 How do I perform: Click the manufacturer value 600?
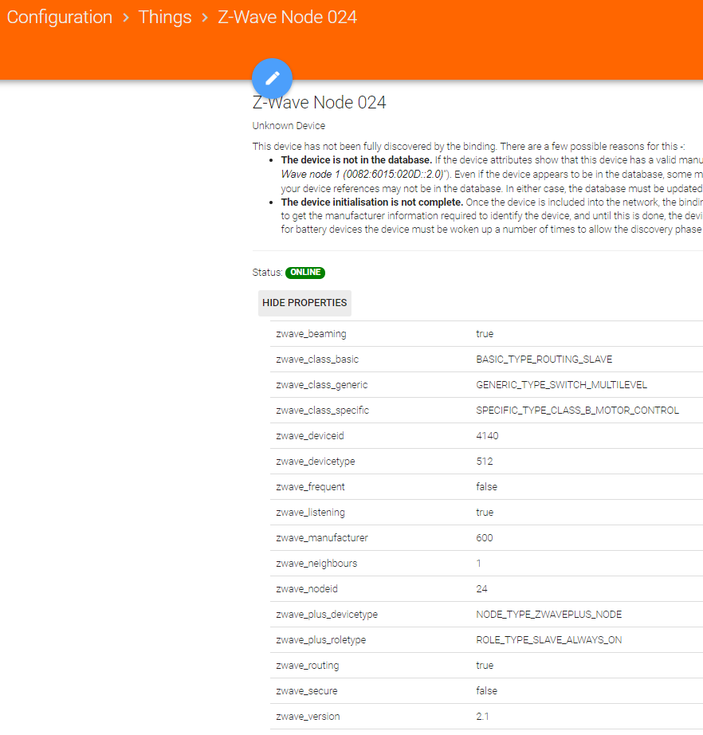tap(485, 537)
